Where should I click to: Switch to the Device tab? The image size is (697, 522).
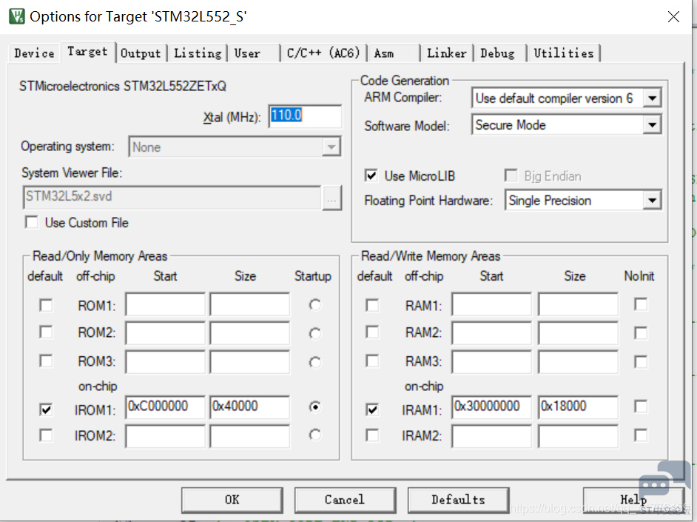[x=34, y=53]
